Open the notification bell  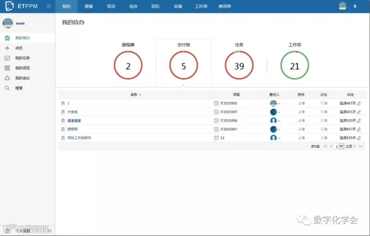[x=355, y=6]
